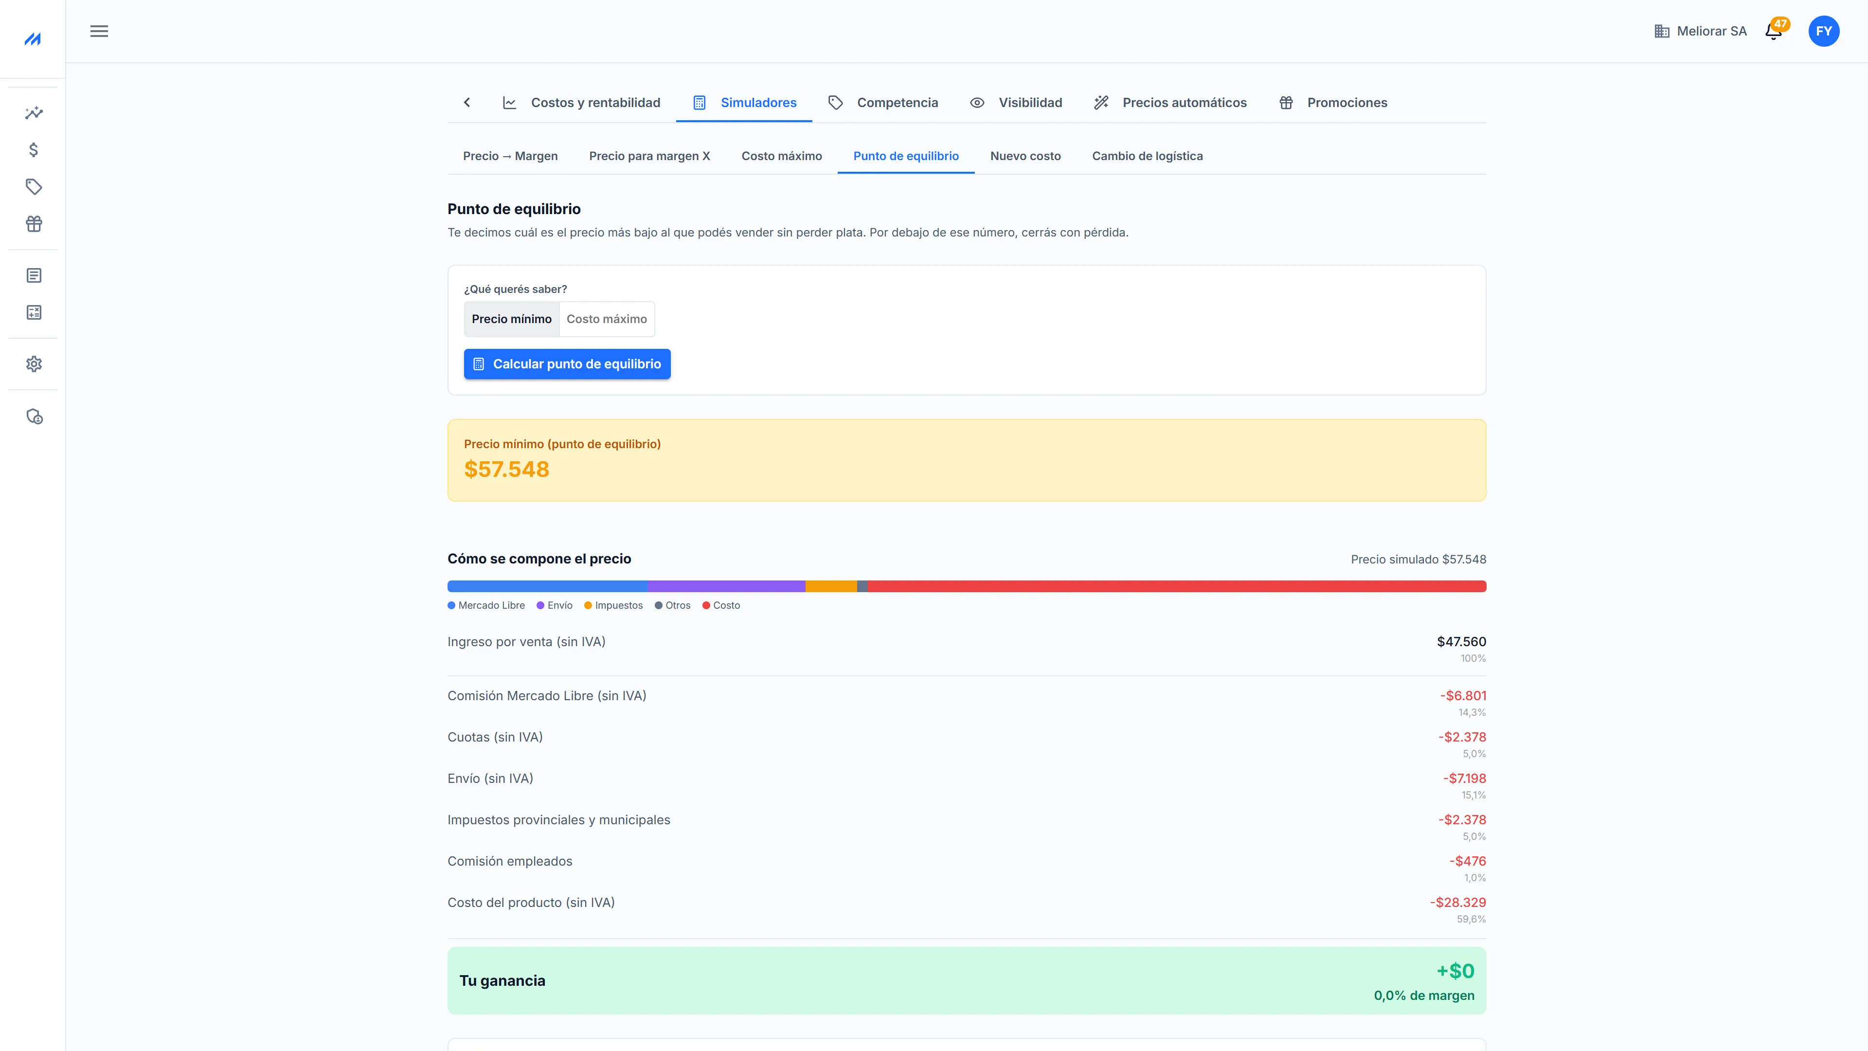Go back with the left chevron
This screenshot has height=1051, width=1868.
tap(467, 102)
